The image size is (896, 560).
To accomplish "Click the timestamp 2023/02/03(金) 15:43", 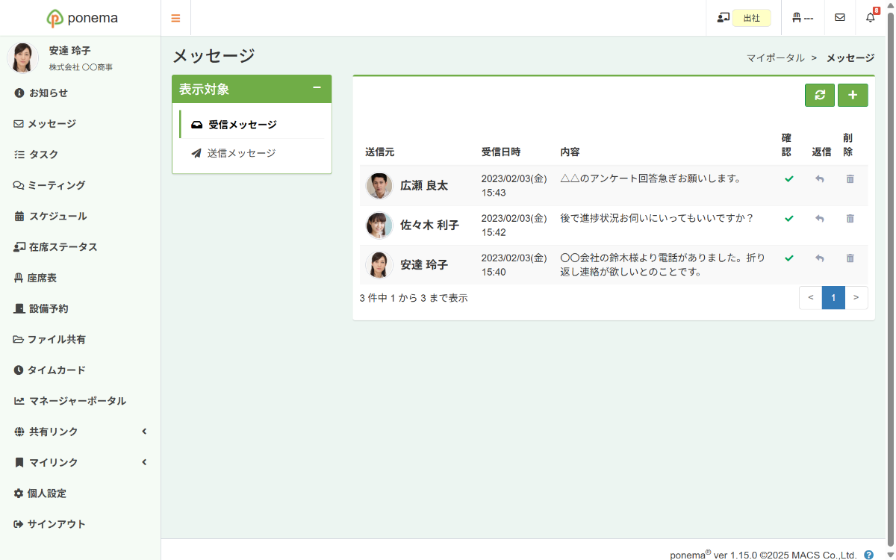I will [x=514, y=185].
